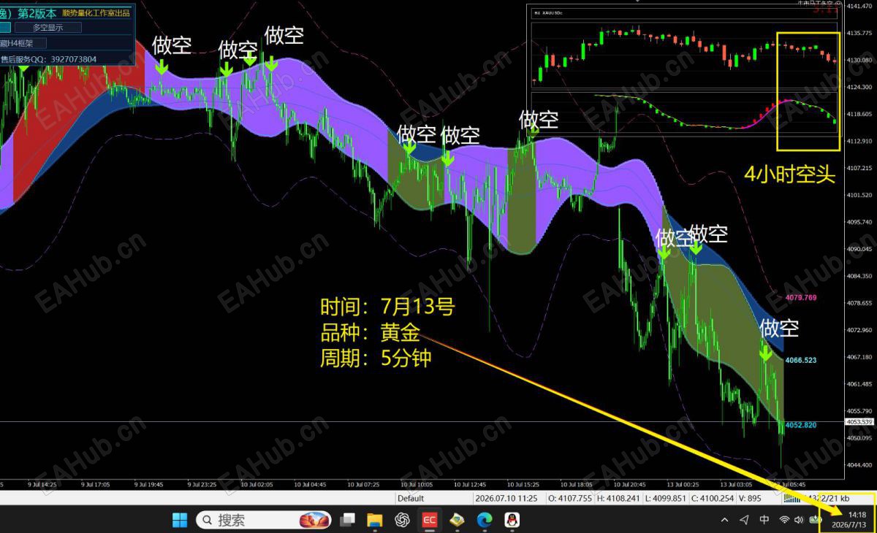Switch the 中 input method indicator
The height and width of the screenshot is (533, 877).
pyautogui.click(x=764, y=520)
